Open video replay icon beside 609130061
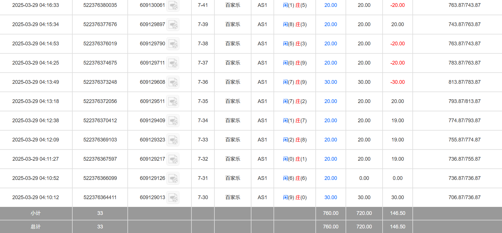 (x=173, y=5)
